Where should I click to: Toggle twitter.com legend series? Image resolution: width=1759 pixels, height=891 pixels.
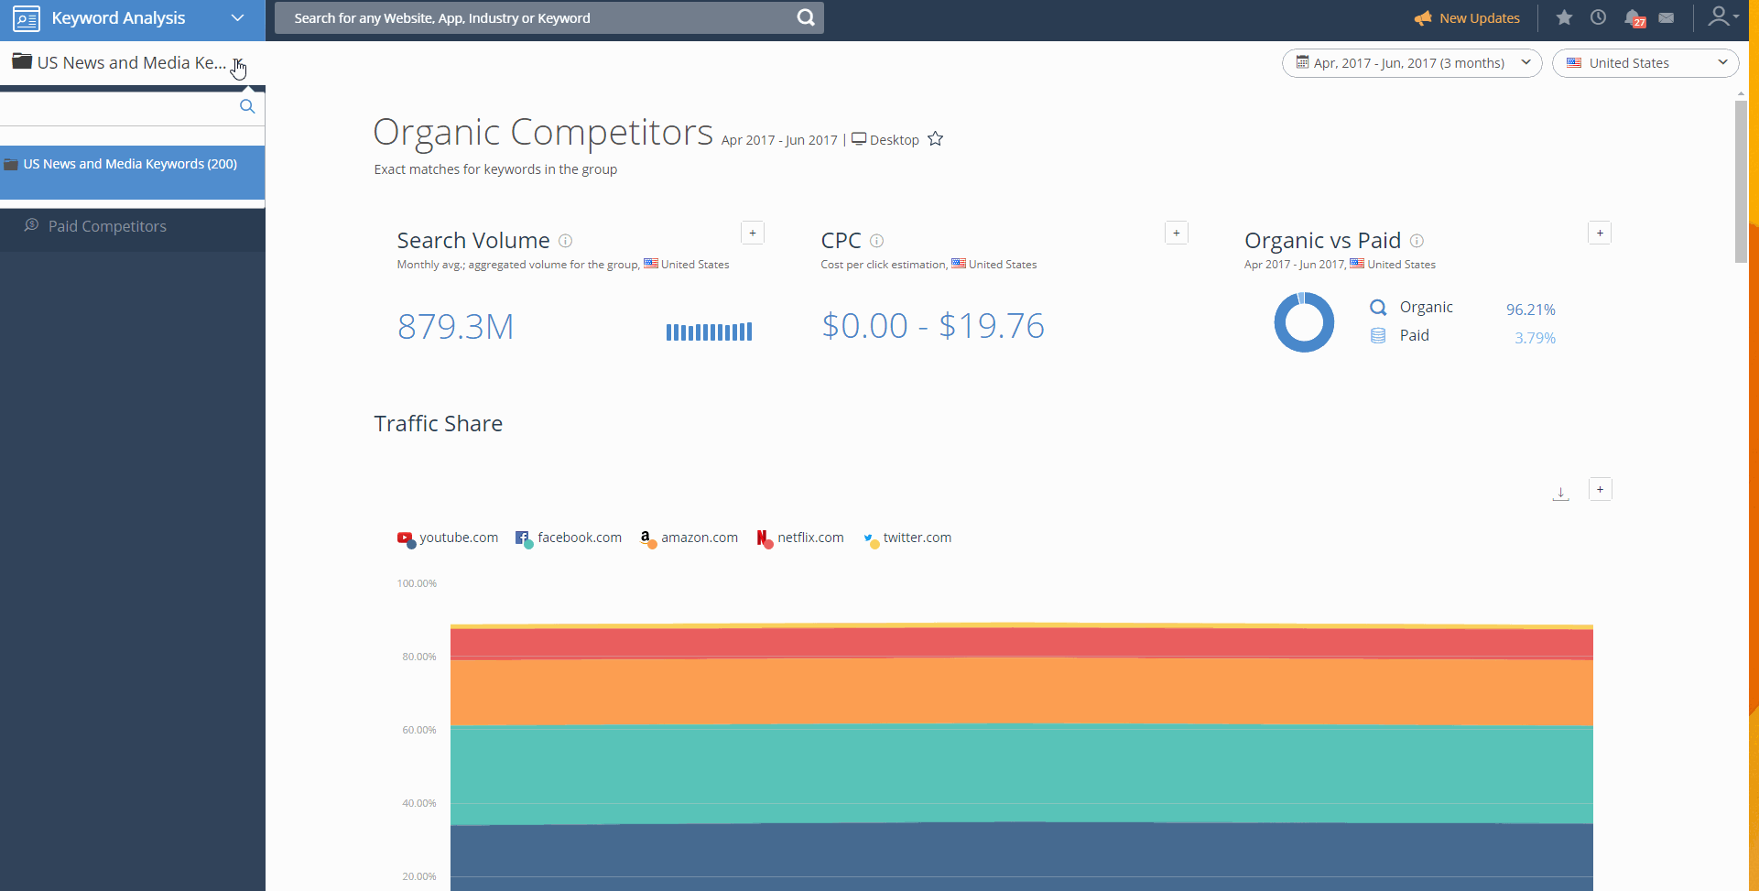[x=907, y=538]
